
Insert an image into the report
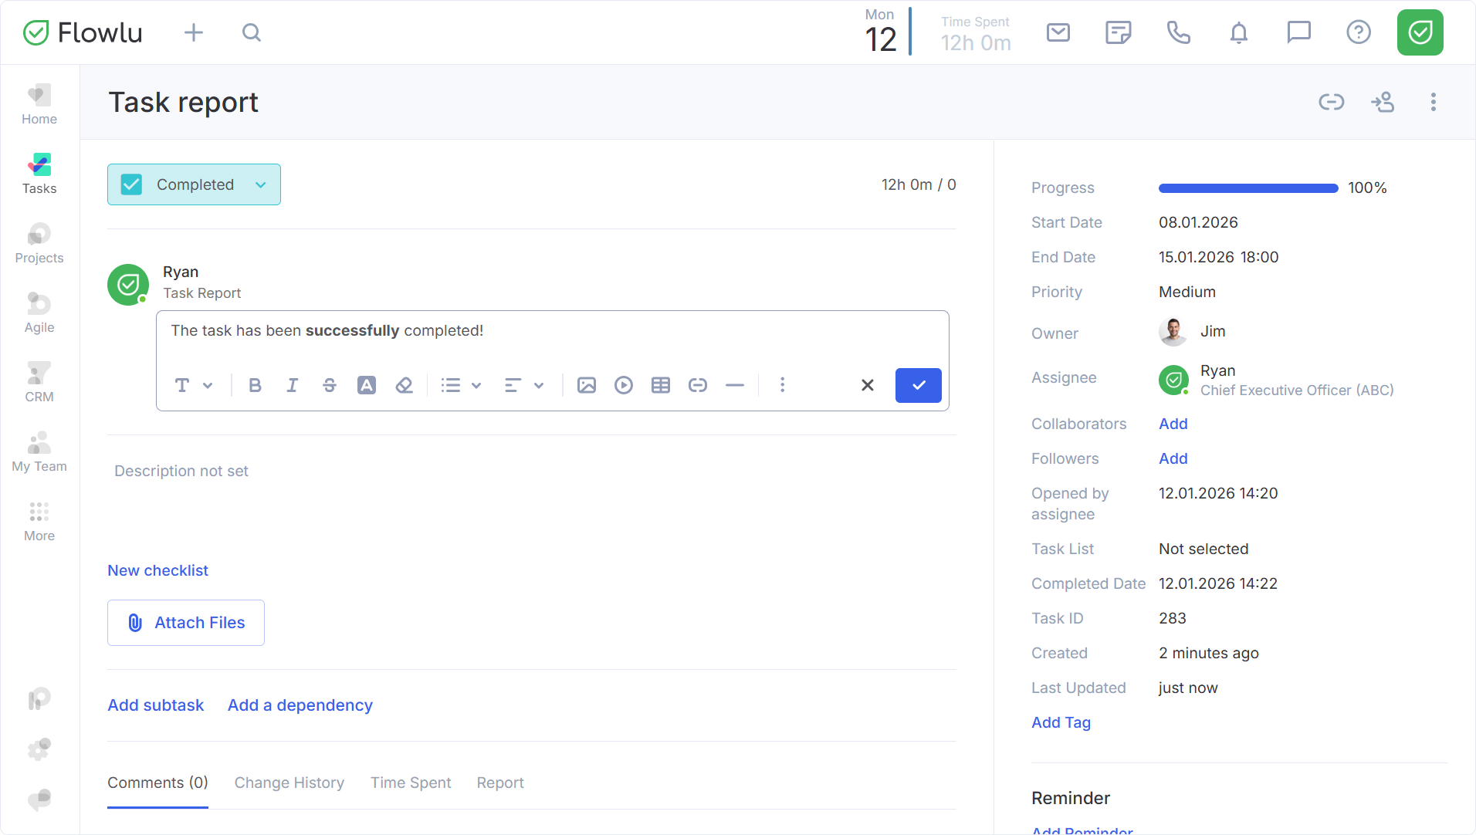pyautogui.click(x=586, y=385)
